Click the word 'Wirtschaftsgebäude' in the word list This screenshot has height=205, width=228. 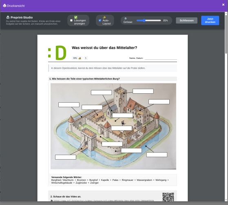pyautogui.click(x=62, y=183)
